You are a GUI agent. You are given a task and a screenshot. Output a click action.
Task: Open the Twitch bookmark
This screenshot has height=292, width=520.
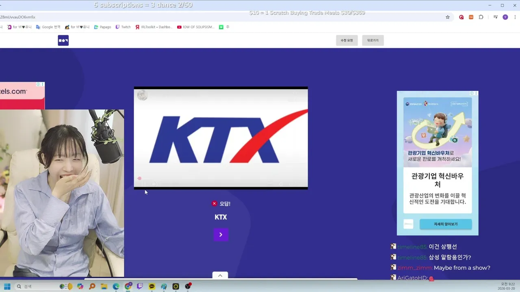point(123,27)
